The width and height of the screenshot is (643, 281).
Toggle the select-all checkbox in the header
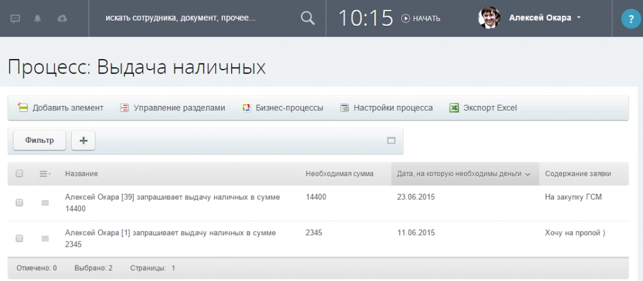tap(19, 174)
